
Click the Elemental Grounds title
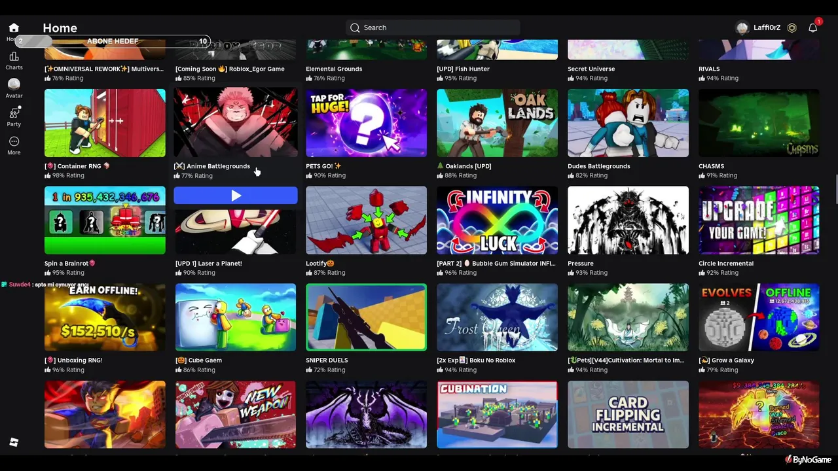[x=334, y=69]
